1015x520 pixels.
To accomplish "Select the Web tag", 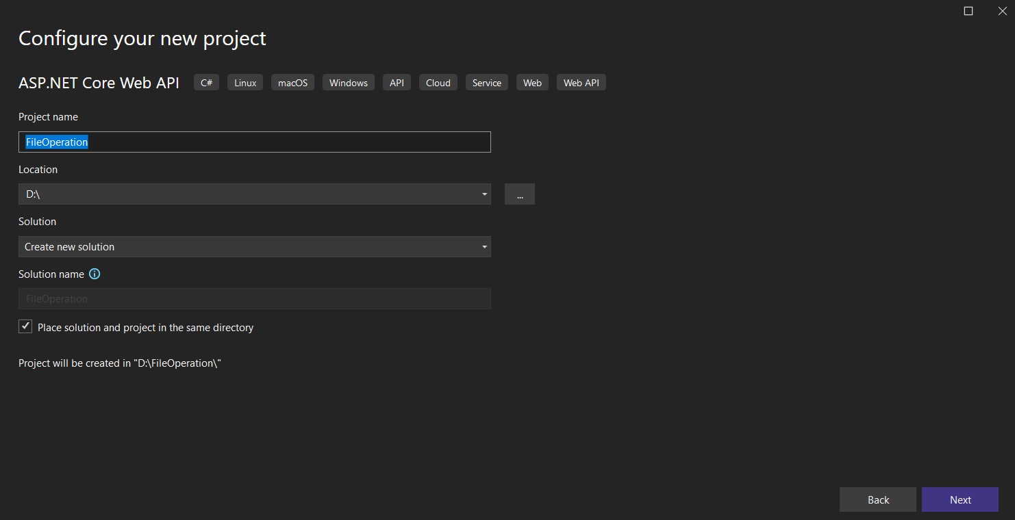I will click(531, 82).
